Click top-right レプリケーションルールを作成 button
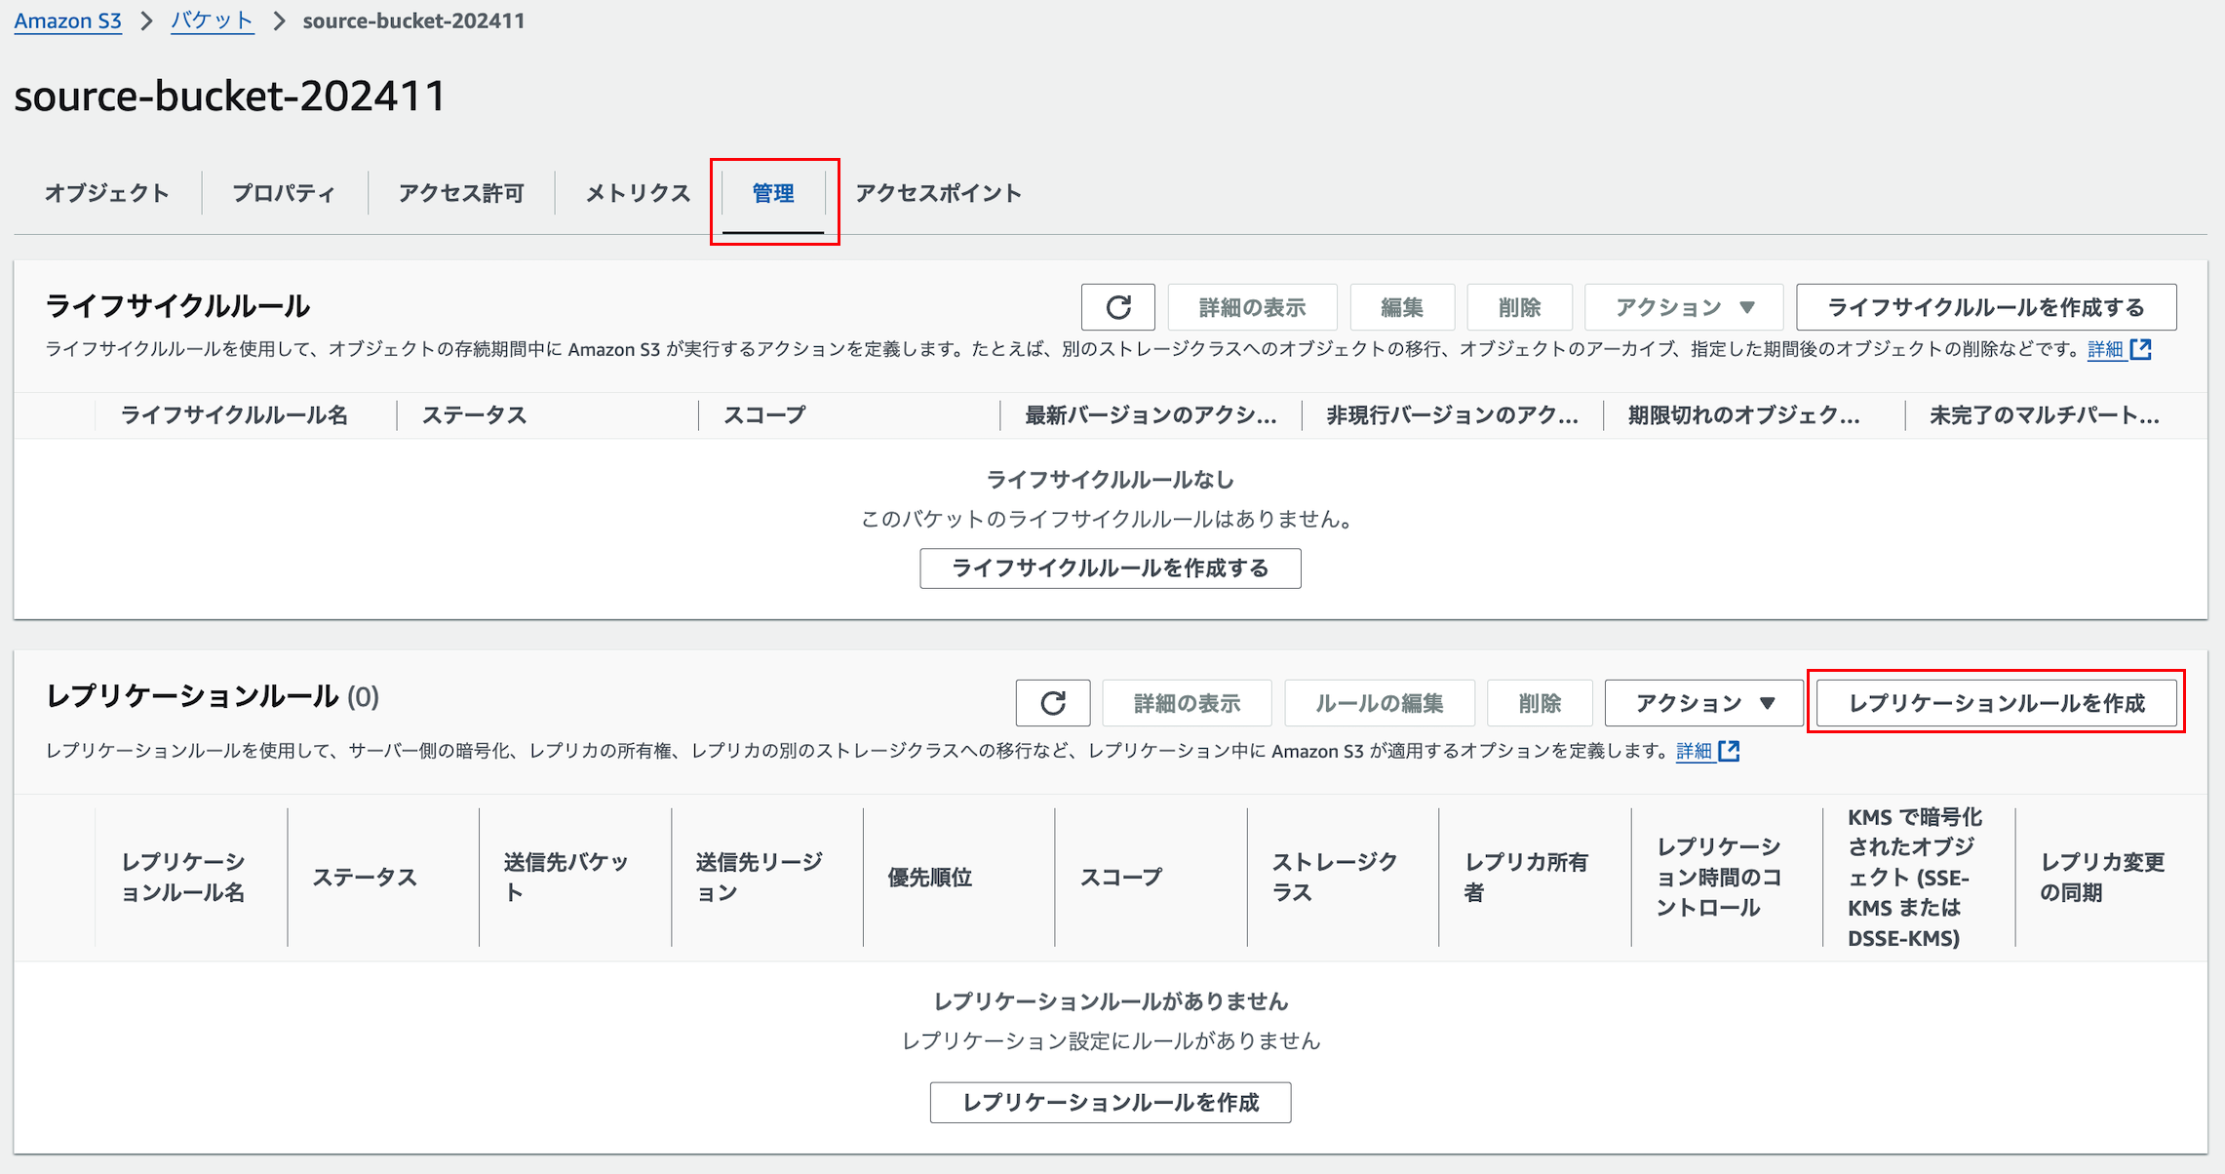Viewport: 2225px width, 1174px height. 1996,703
